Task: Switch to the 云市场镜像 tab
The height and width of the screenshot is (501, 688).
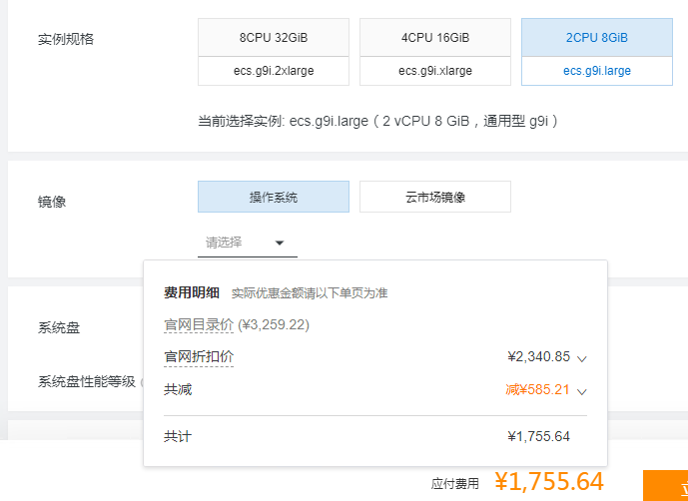Action: point(435,197)
